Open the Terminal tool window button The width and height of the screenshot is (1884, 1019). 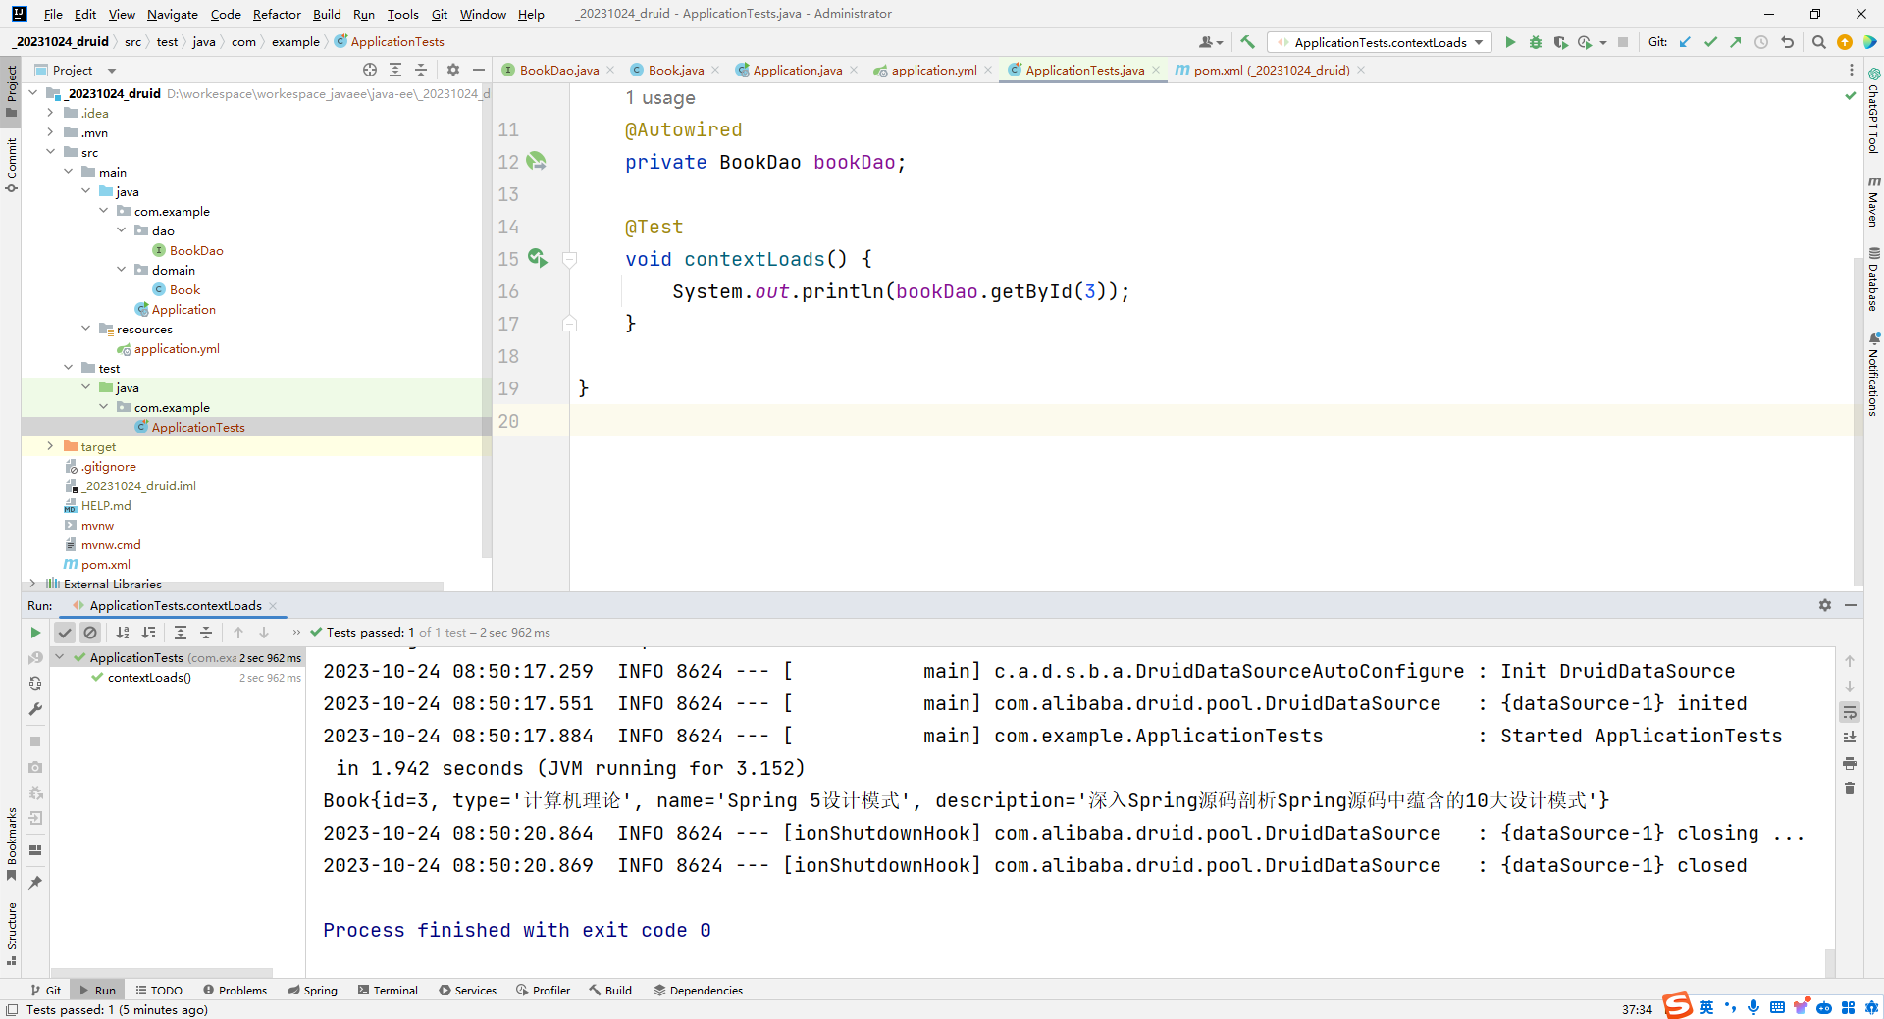(x=389, y=991)
